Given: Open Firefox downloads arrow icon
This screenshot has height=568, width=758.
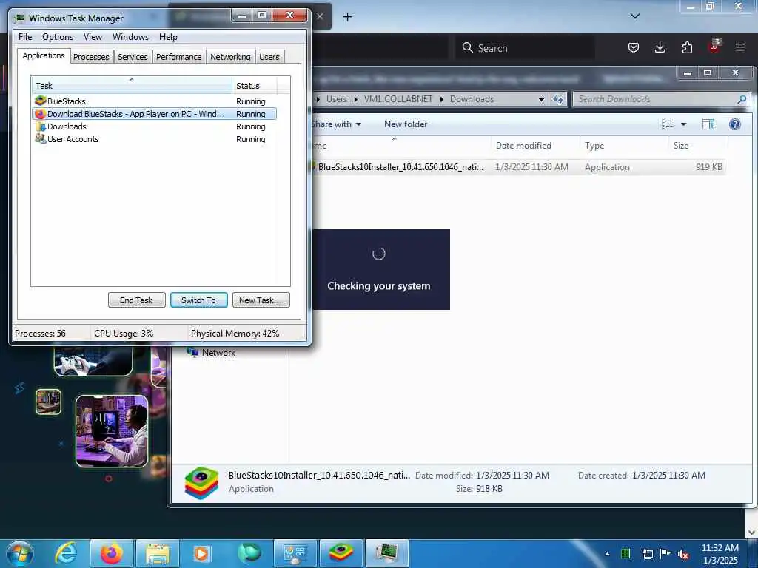Looking at the screenshot, I should coord(660,47).
